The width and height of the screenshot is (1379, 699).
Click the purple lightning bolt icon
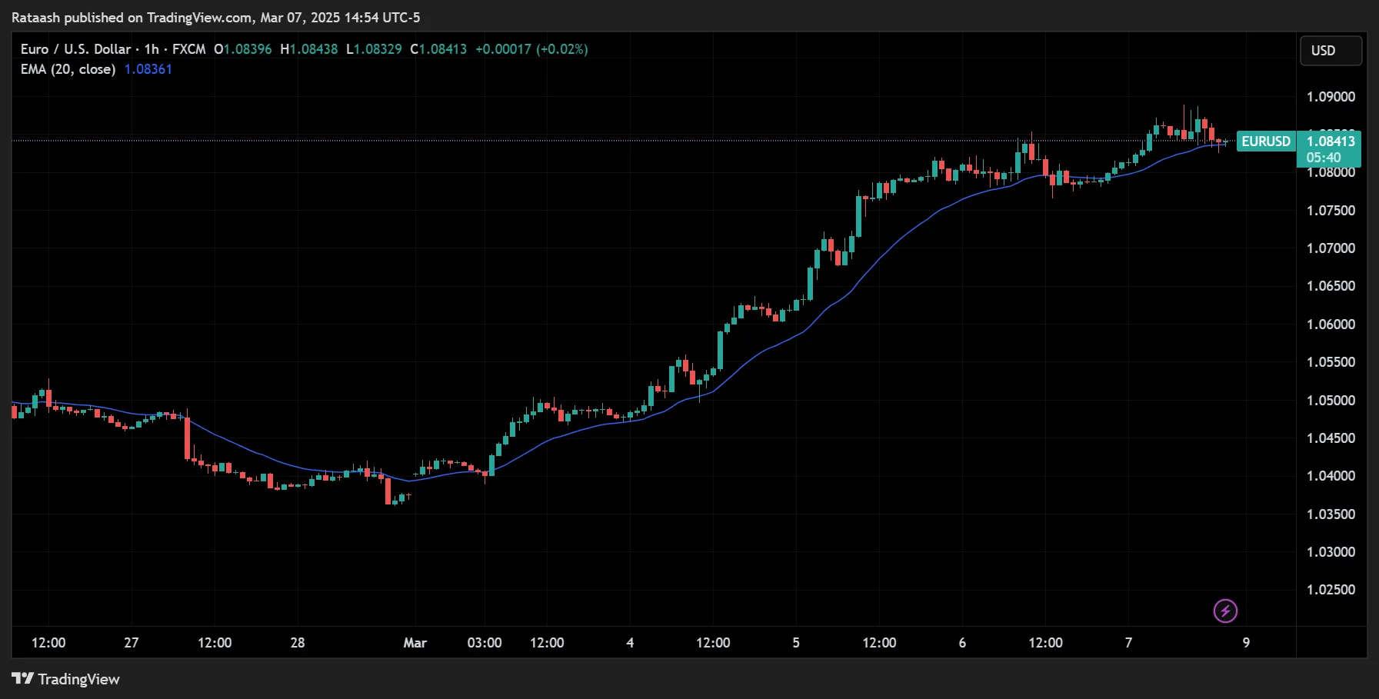point(1226,611)
